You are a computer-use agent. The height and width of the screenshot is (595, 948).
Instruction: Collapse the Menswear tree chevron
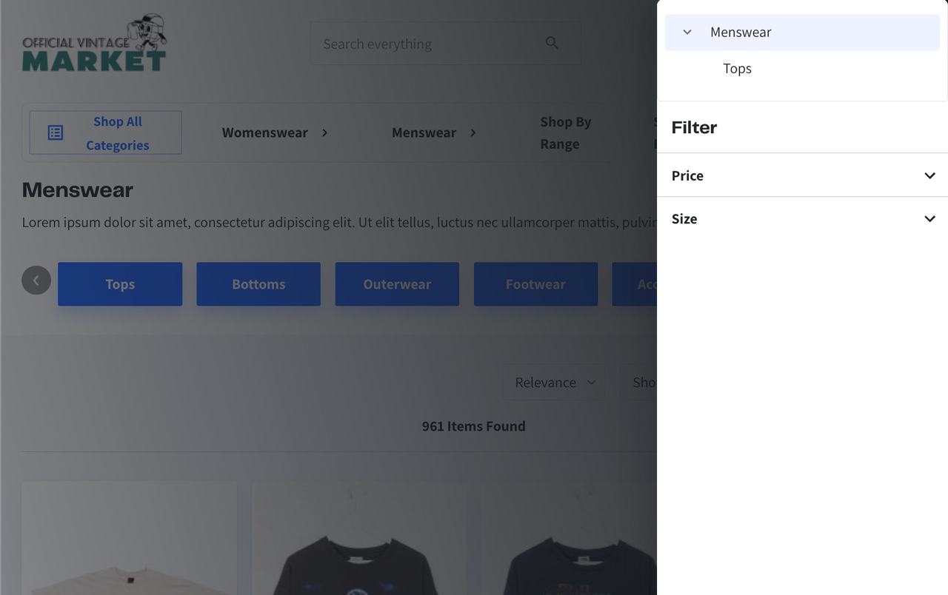[x=687, y=33]
